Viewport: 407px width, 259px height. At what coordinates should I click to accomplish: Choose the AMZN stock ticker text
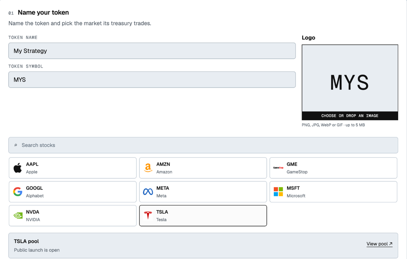pyautogui.click(x=163, y=164)
